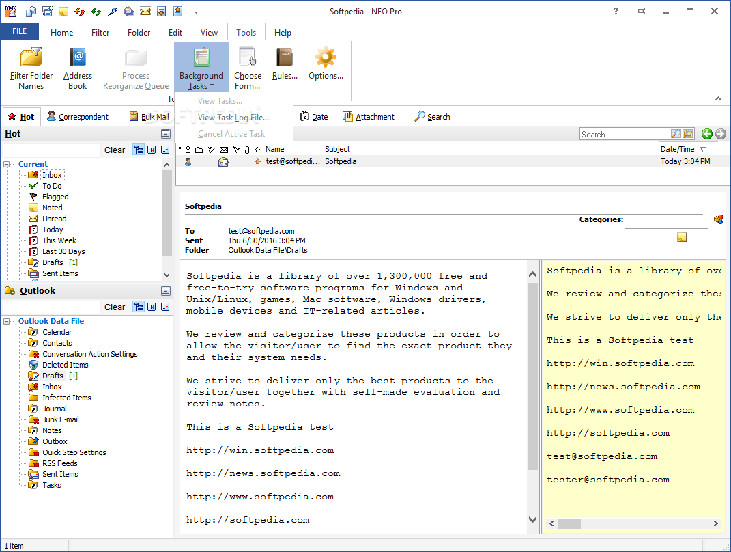This screenshot has width=731, height=552.
Task: Open the View ribbon tab
Action: (209, 33)
